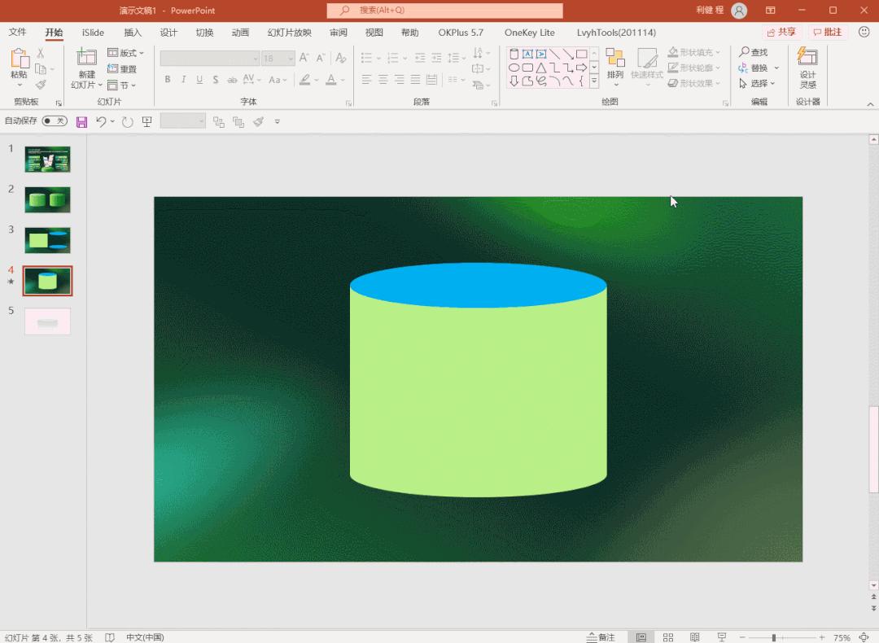
Task: Open the Layout (版式) dropdown
Action: coord(126,53)
